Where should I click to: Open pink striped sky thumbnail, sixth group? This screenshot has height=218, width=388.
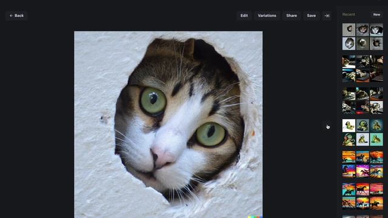tap(376, 190)
